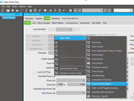Switch to the Header tab
134x101 pixels.
[x=39, y=18]
